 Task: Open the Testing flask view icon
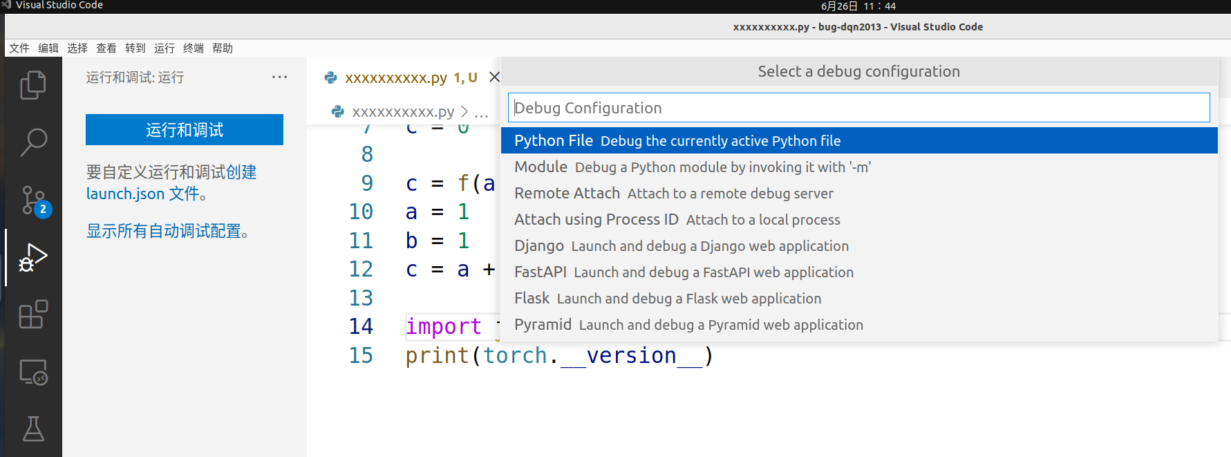pos(33,429)
